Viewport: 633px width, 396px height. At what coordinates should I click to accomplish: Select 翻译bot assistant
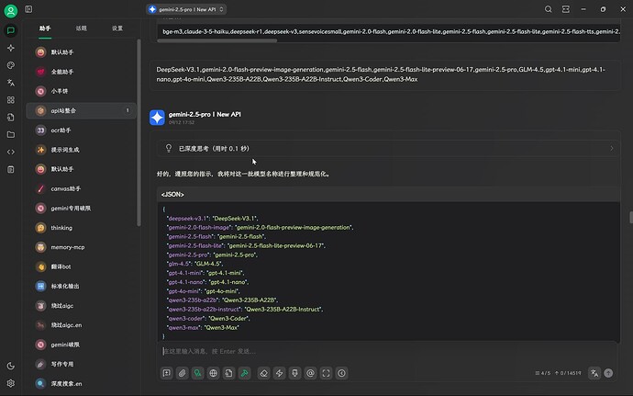pos(81,266)
